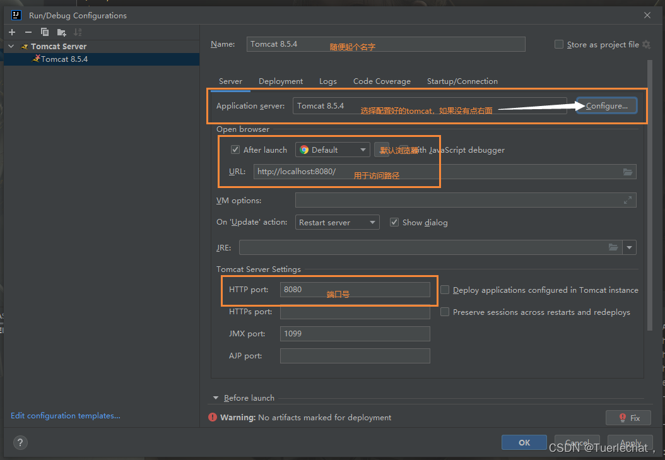Close the Run/Debug Configurations dialog
Viewport: 665px width, 460px height.
[x=647, y=15]
